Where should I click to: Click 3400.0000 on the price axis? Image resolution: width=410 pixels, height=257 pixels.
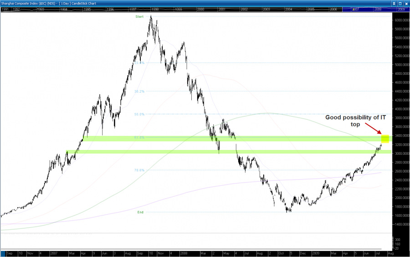[x=402, y=136]
